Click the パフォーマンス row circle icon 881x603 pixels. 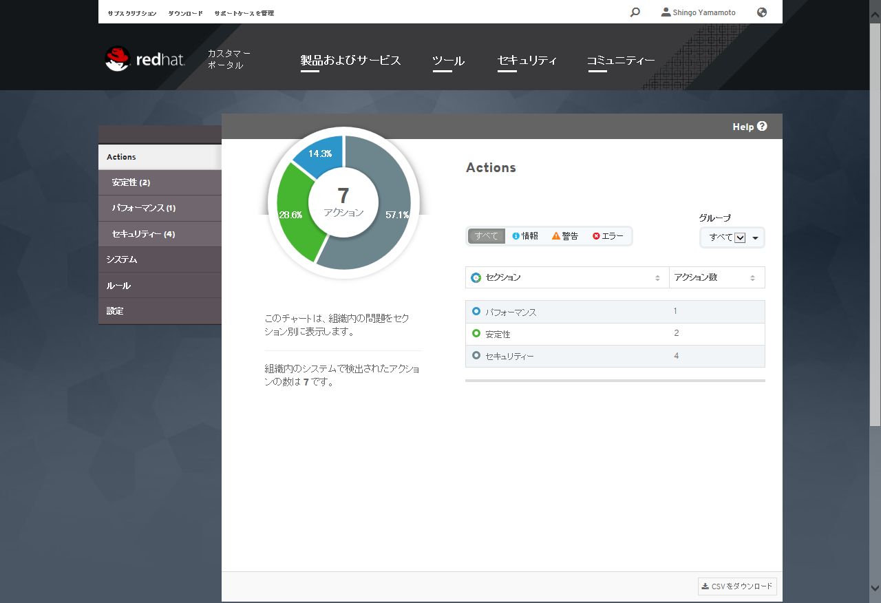pyautogui.click(x=476, y=312)
